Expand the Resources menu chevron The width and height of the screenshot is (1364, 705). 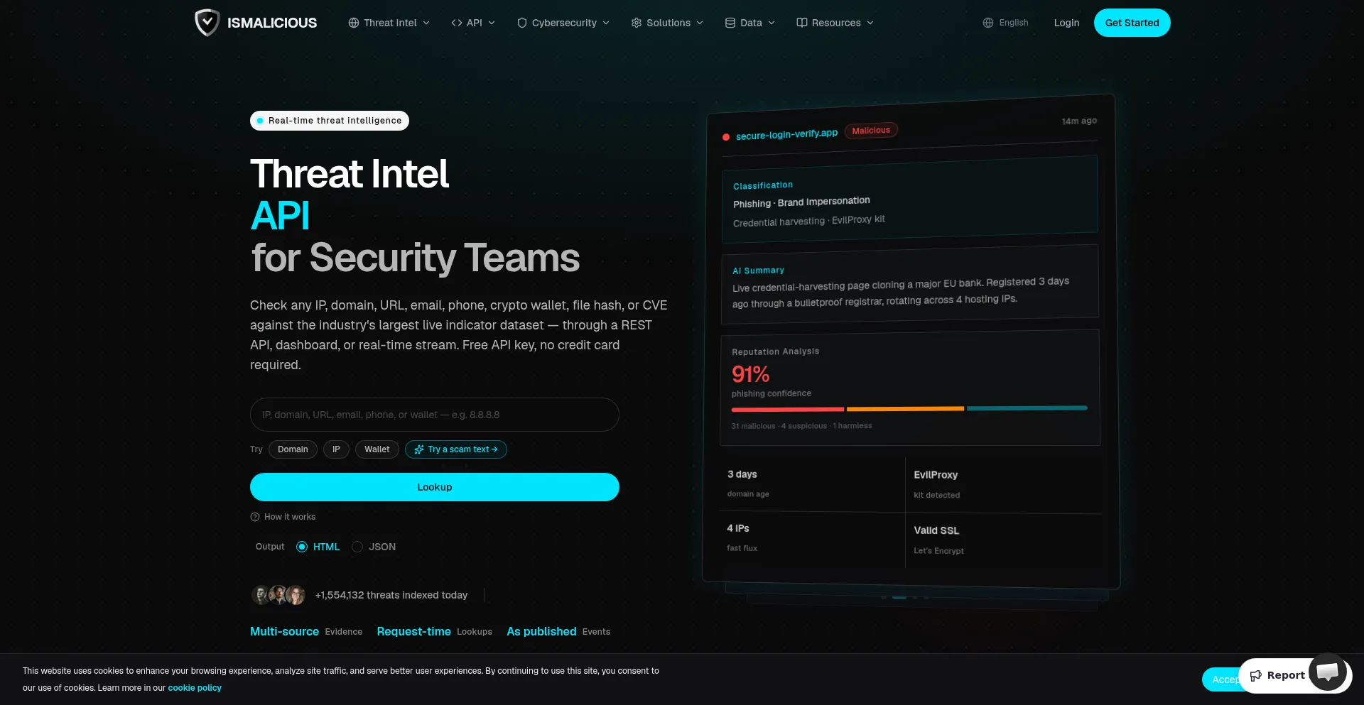(x=870, y=23)
